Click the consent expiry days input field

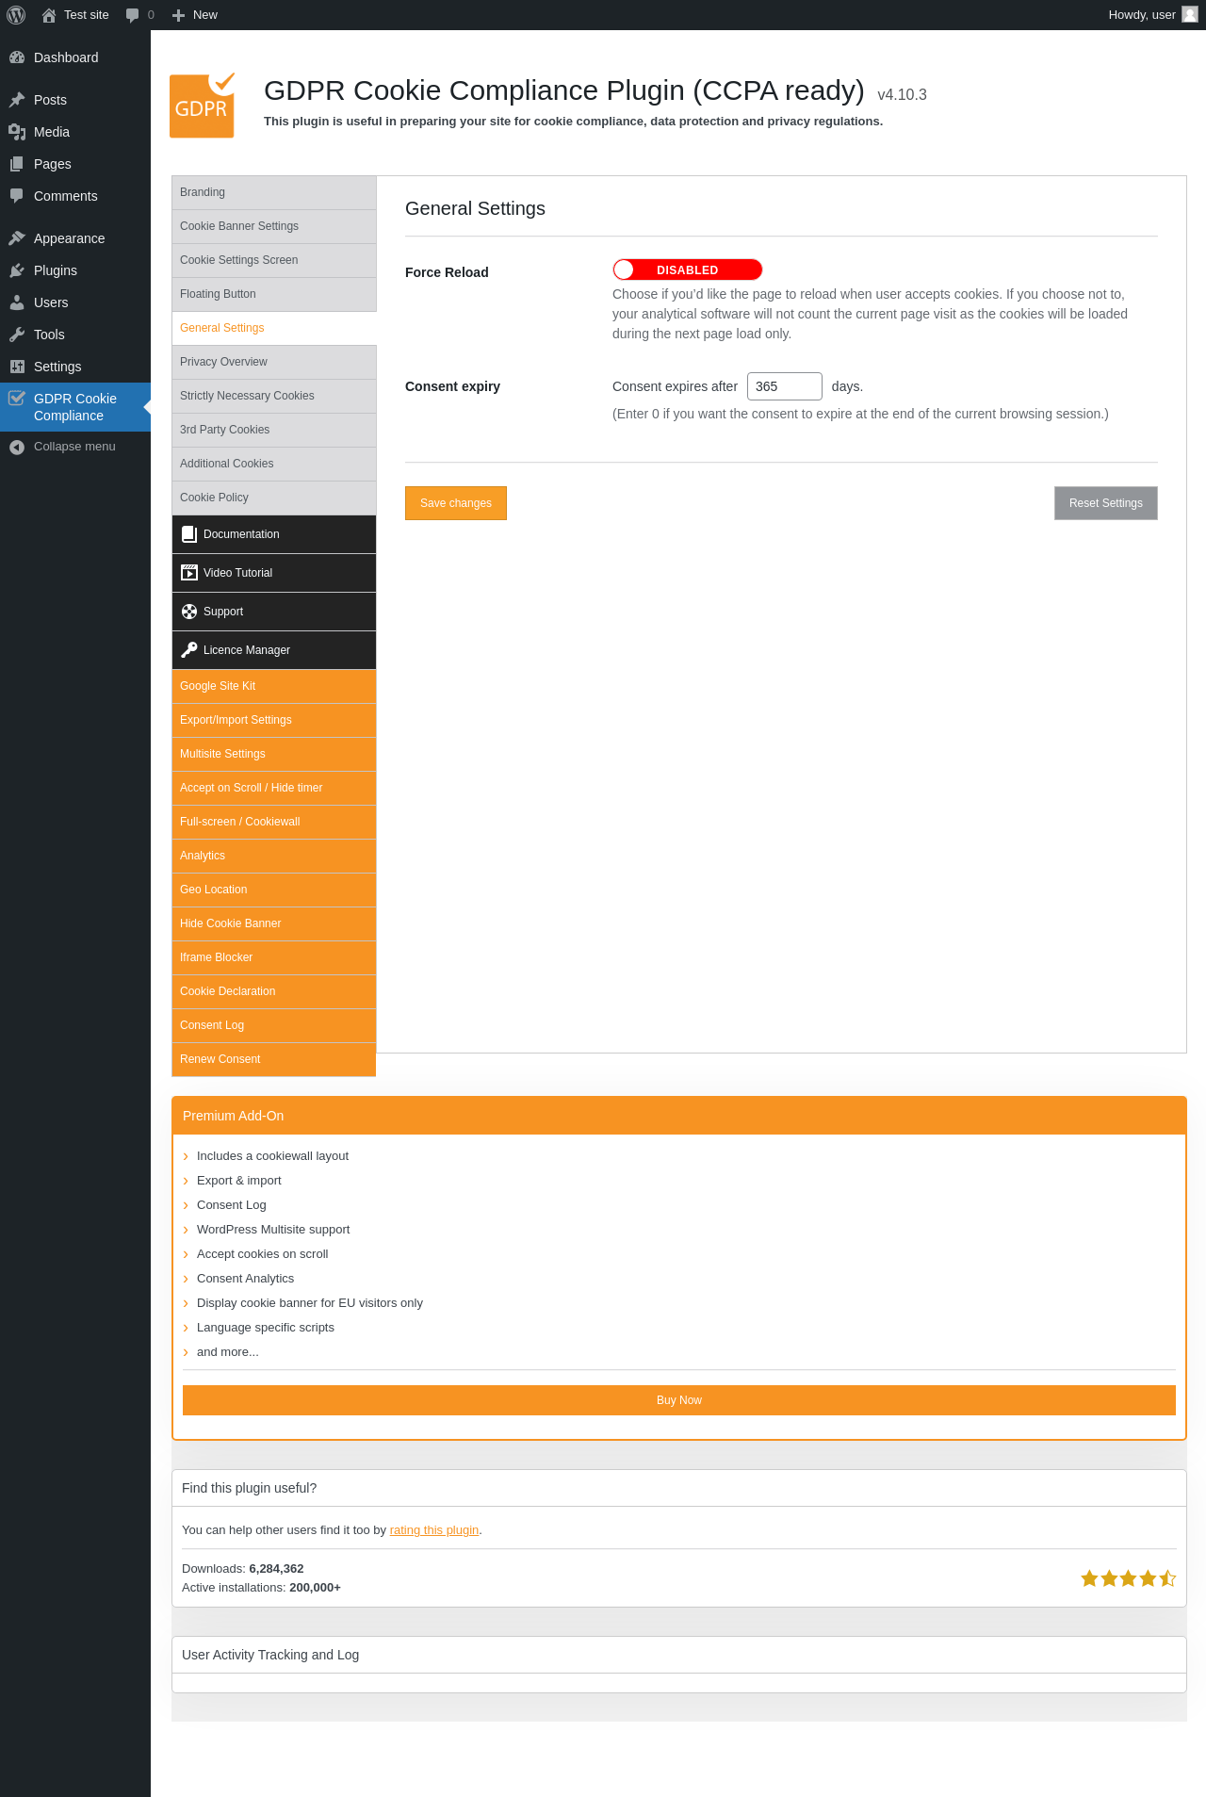click(785, 386)
